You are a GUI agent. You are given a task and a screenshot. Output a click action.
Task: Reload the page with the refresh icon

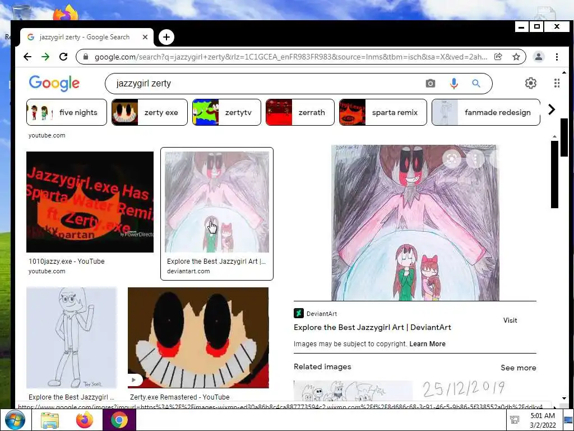pos(63,57)
